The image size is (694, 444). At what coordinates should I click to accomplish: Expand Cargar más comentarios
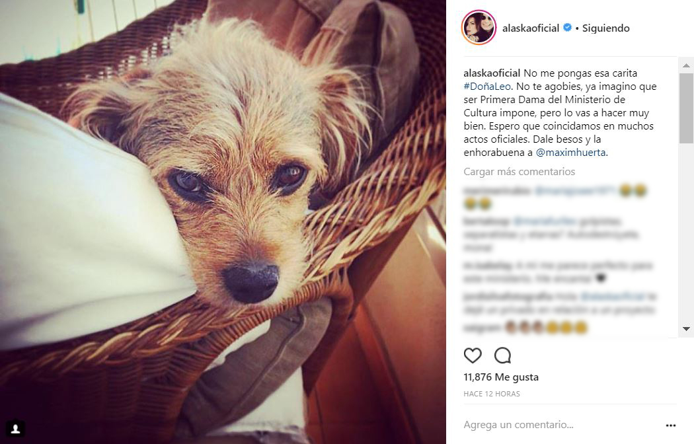click(519, 172)
